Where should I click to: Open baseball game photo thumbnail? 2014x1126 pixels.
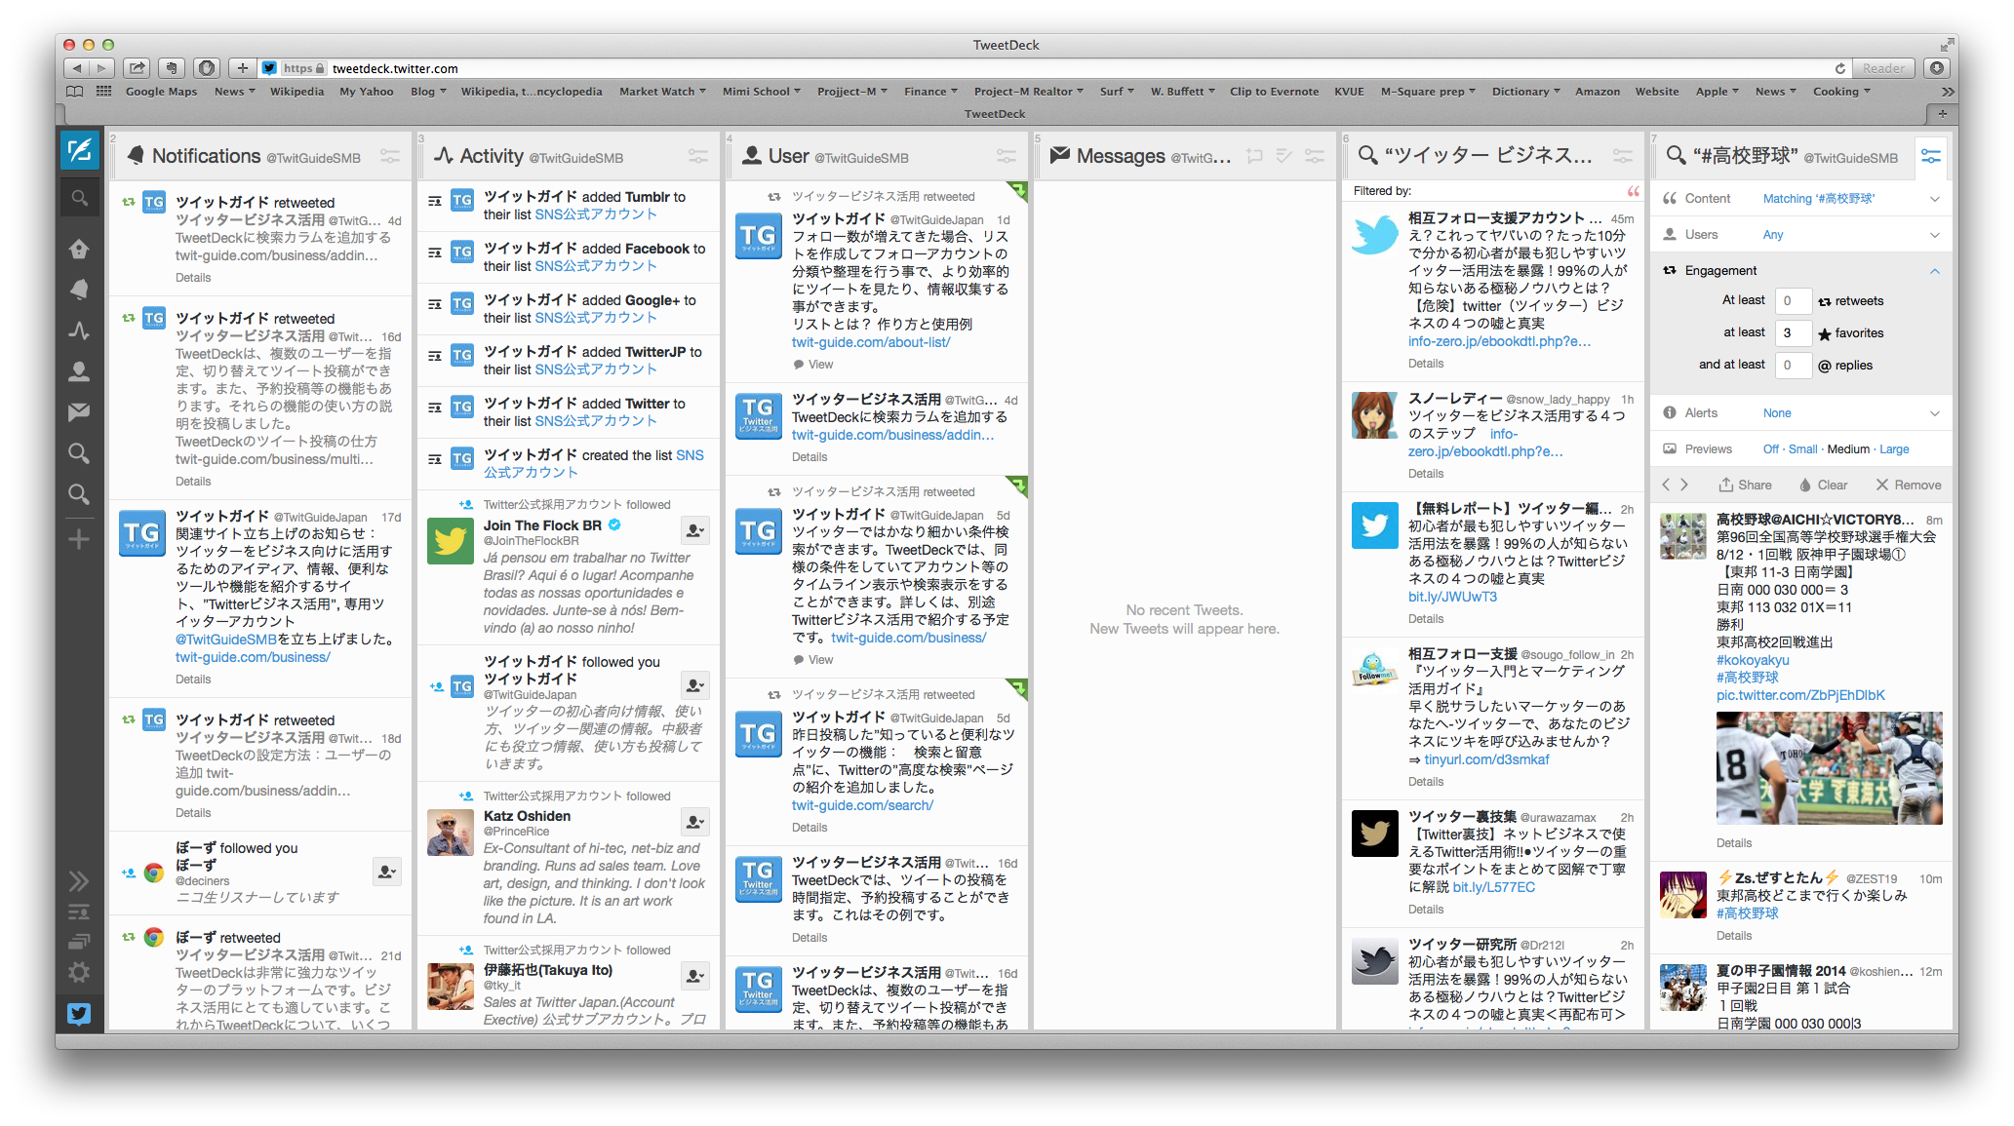[1829, 768]
